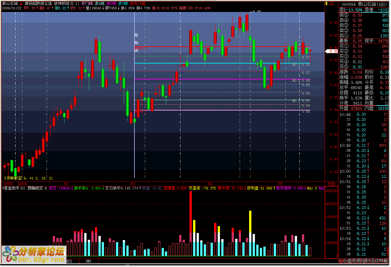Click the white 6.35 current price marker

[x=332, y=51]
